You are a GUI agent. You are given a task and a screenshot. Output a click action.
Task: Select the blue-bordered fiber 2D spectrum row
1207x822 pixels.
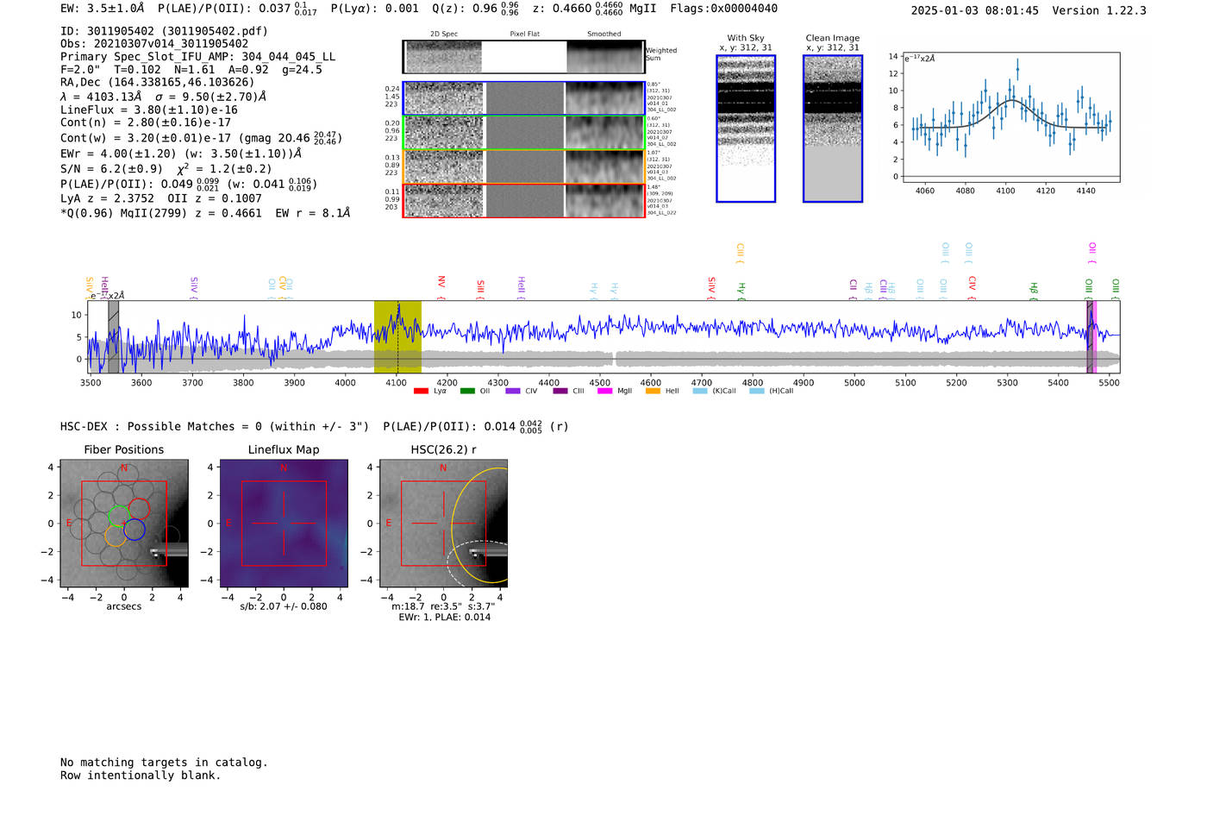pyautogui.click(x=524, y=98)
